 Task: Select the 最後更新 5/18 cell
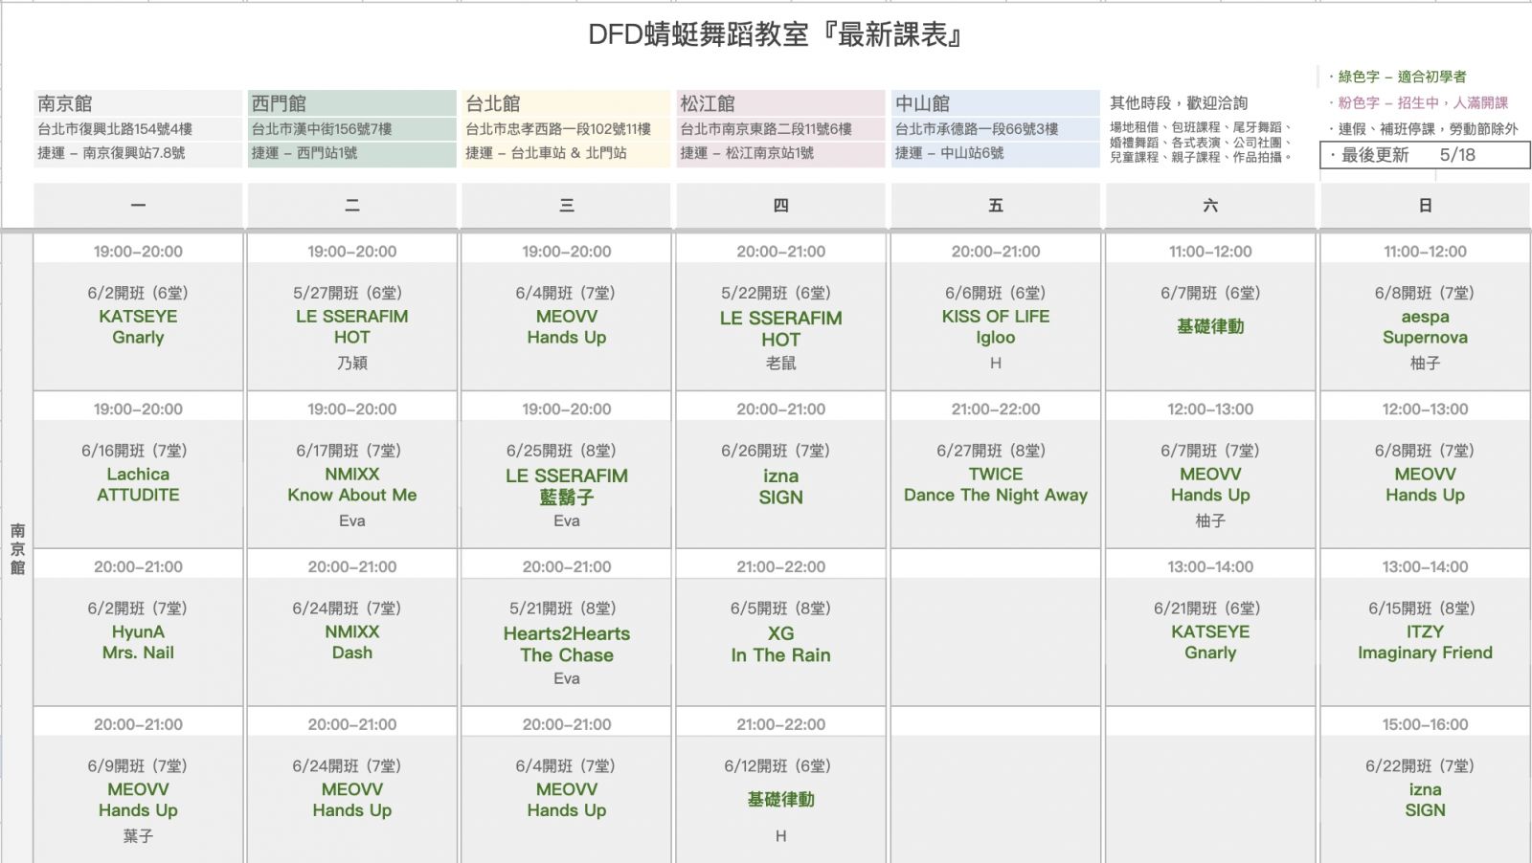1425,155
